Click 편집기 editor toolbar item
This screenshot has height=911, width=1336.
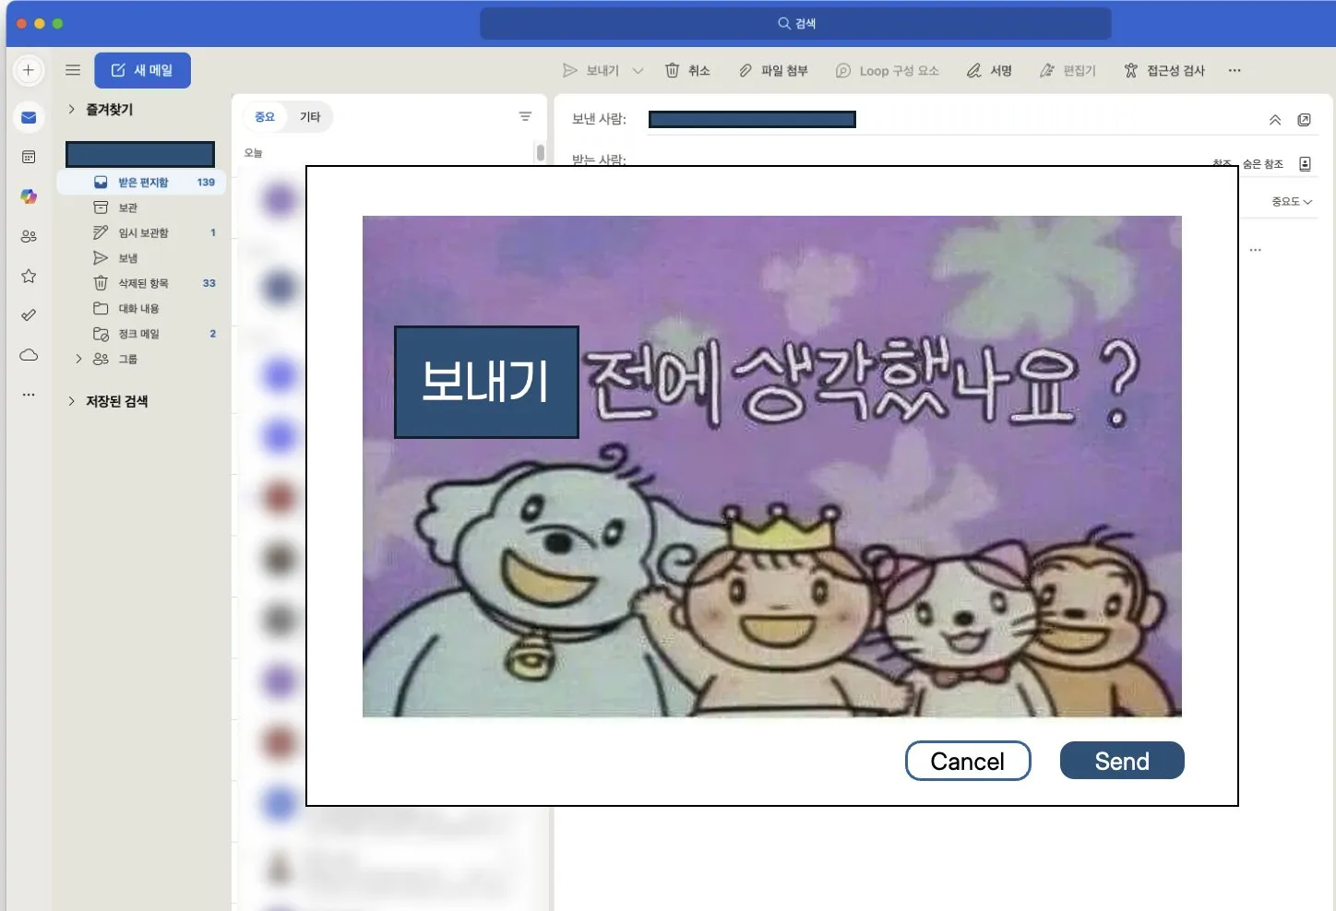tap(1068, 70)
